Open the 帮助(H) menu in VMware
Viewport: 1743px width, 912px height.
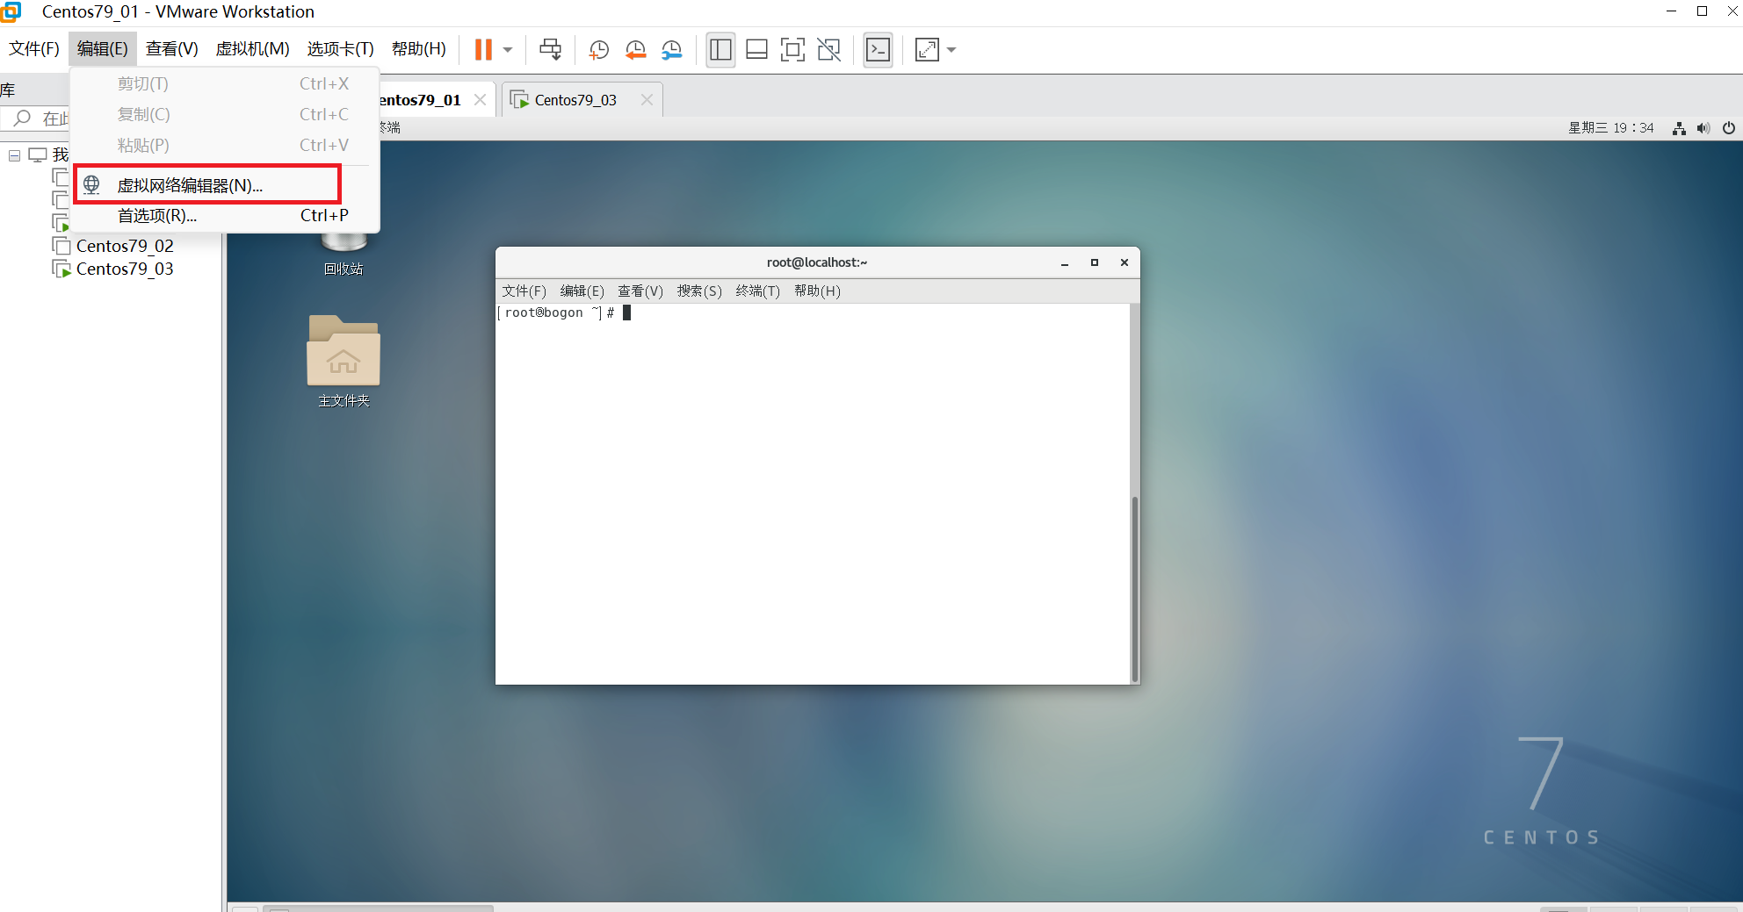419,49
